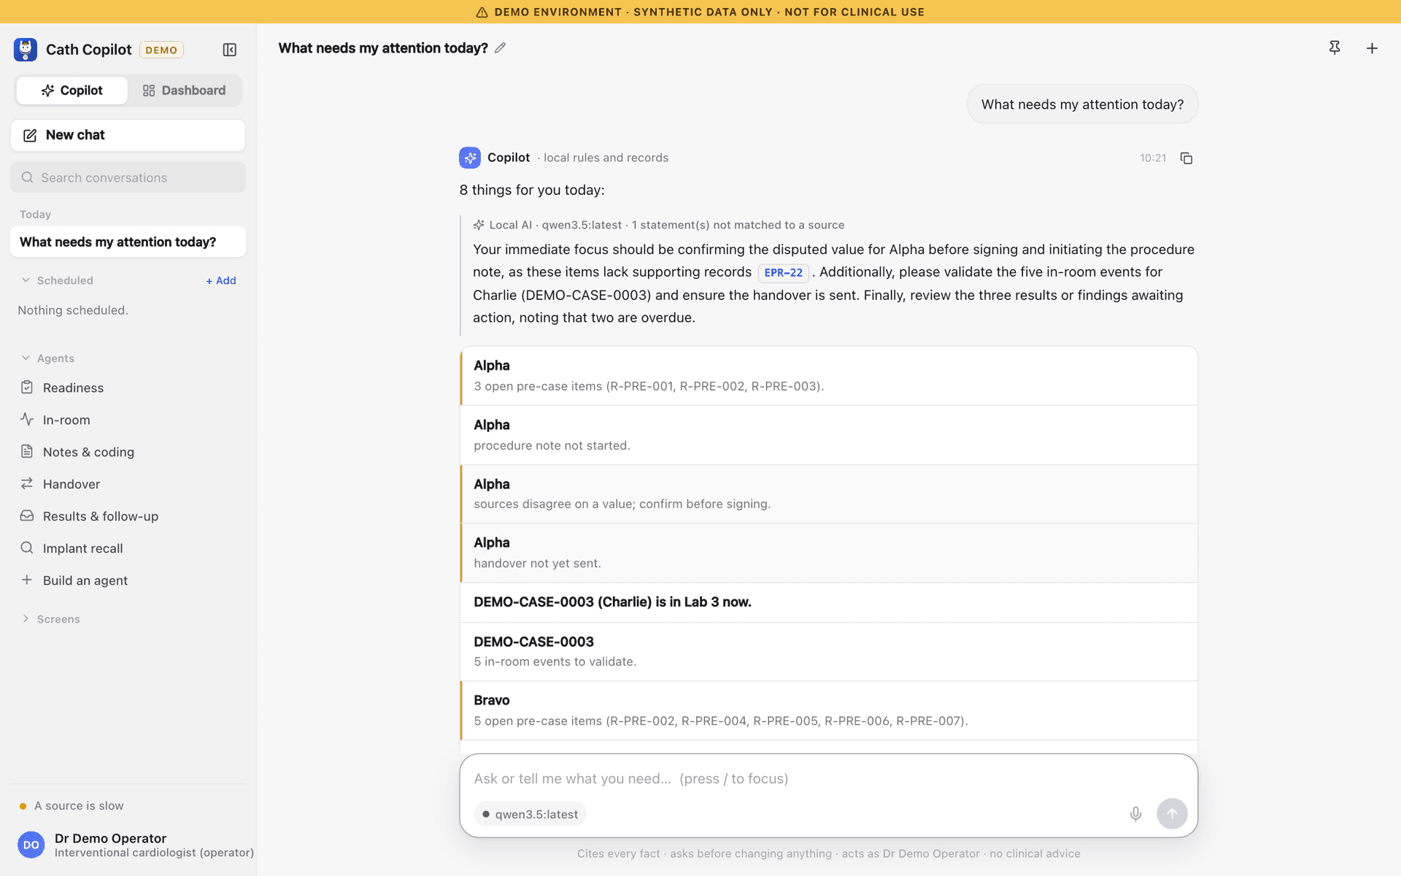
Task: Open the EPR-22 citation chip
Action: coord(784,272)
